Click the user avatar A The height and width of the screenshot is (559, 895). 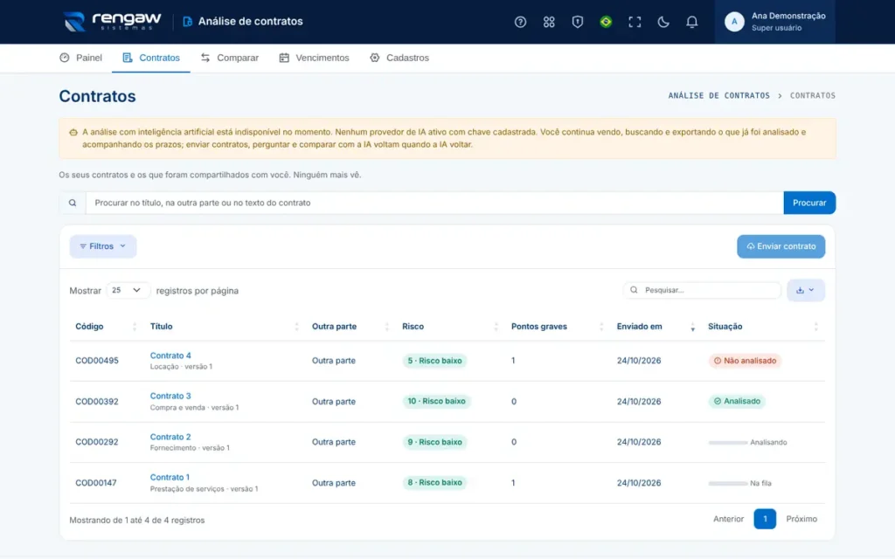click(734, 22)
